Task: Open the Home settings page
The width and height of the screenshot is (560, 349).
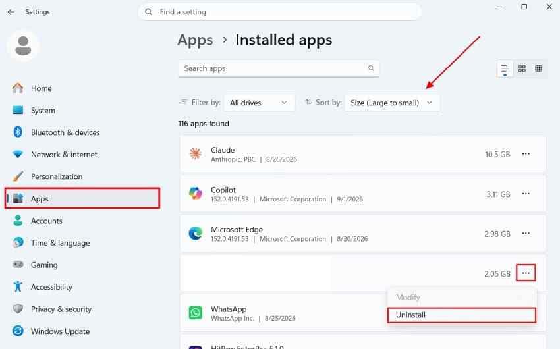Action: click(82, 88)
